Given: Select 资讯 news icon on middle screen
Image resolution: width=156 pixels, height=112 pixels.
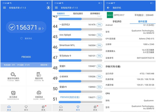Looking at the screenshot, I should (95, 107).
